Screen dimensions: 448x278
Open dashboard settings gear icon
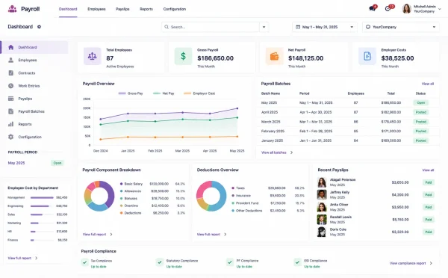coord(39,27)
